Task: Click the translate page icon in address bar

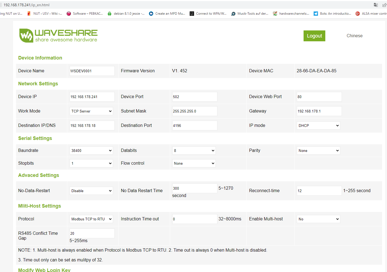Action: pyautogui.click(x=376, y=5)
